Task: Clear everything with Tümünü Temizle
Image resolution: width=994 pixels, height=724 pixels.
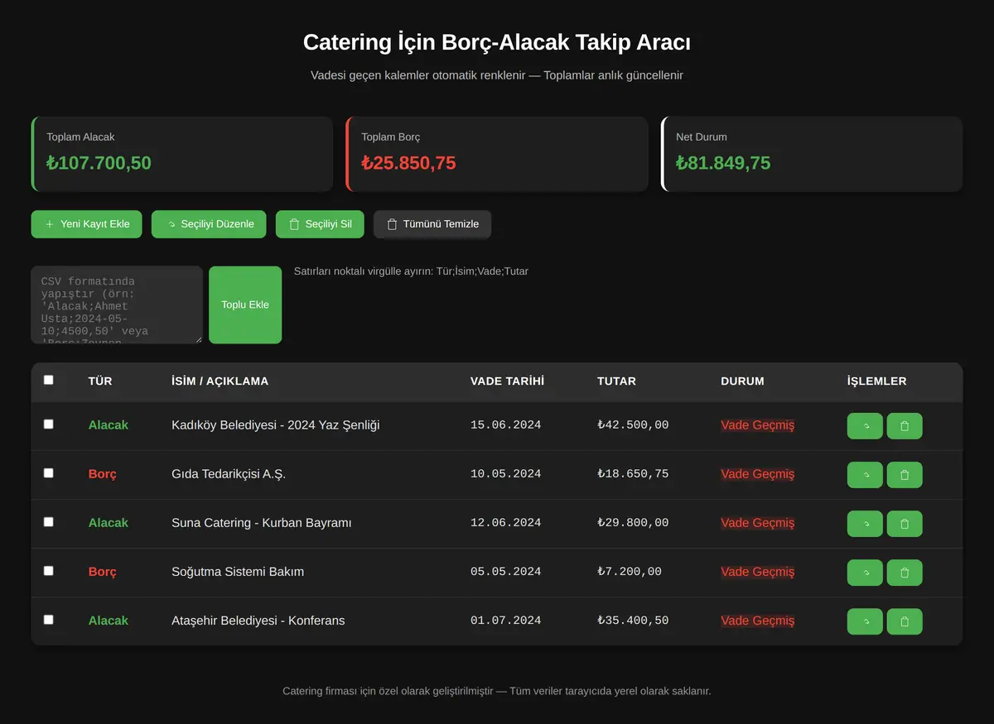Action: point(432,224)
